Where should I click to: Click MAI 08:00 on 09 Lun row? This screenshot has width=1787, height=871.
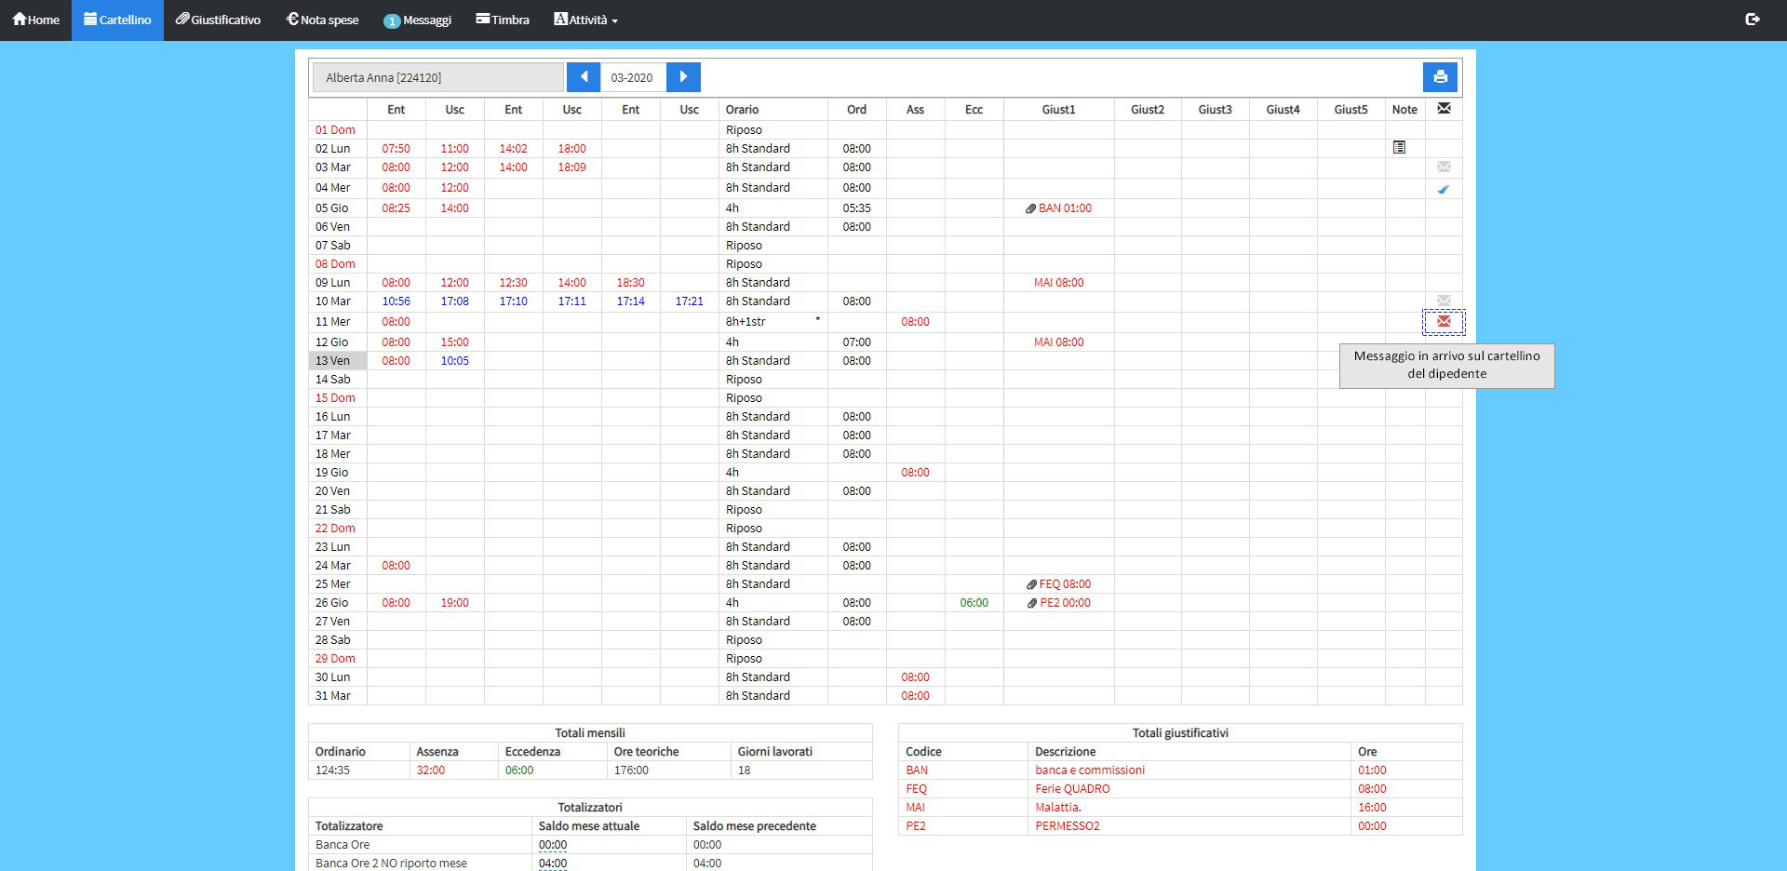coord(1058,283)
